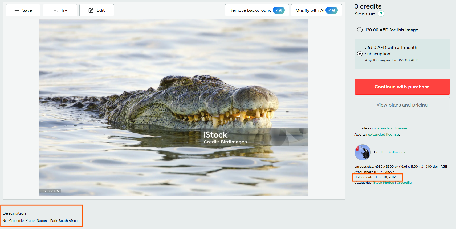Open Stock Photos category link
The image size is (456, 229).
coord(383,183)
